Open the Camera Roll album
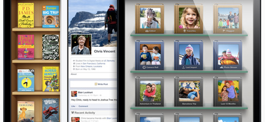The height and width of the screenshot is (122, 265). [150, 55]
